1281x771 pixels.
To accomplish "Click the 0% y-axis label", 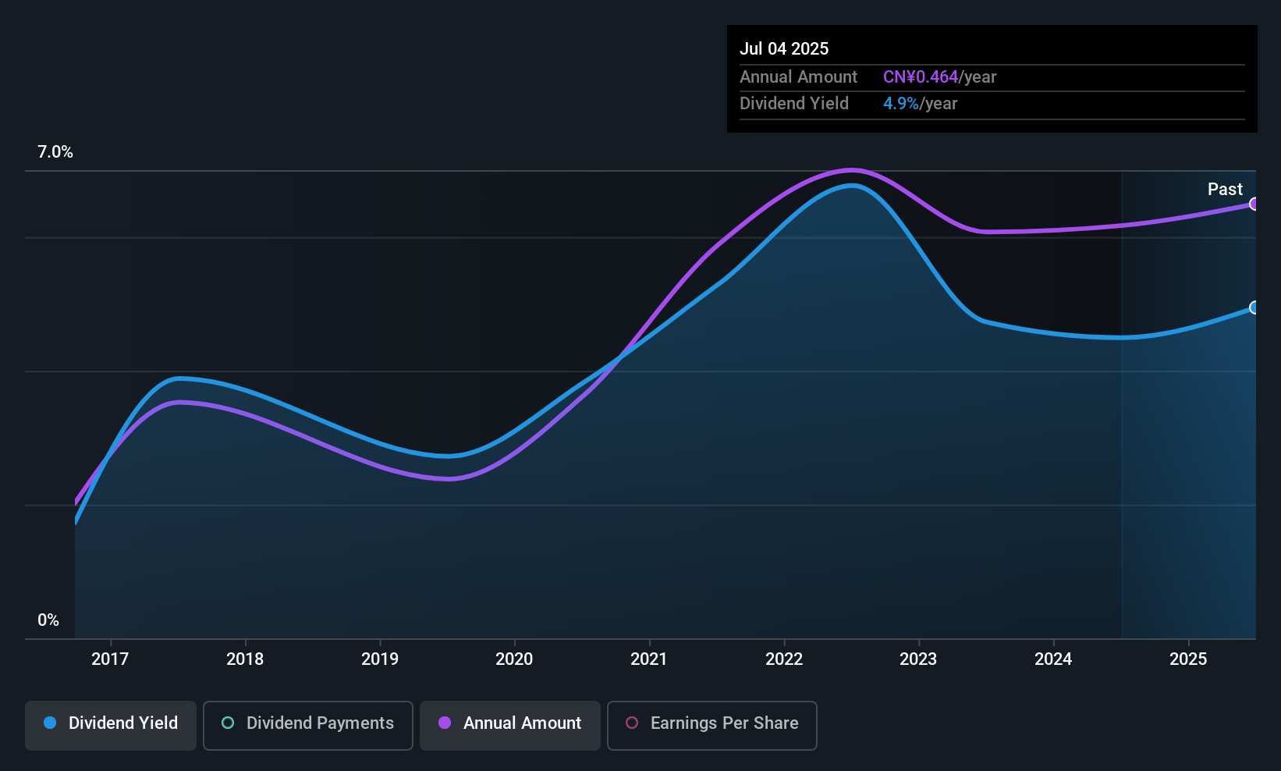I will tap(48, 620).
